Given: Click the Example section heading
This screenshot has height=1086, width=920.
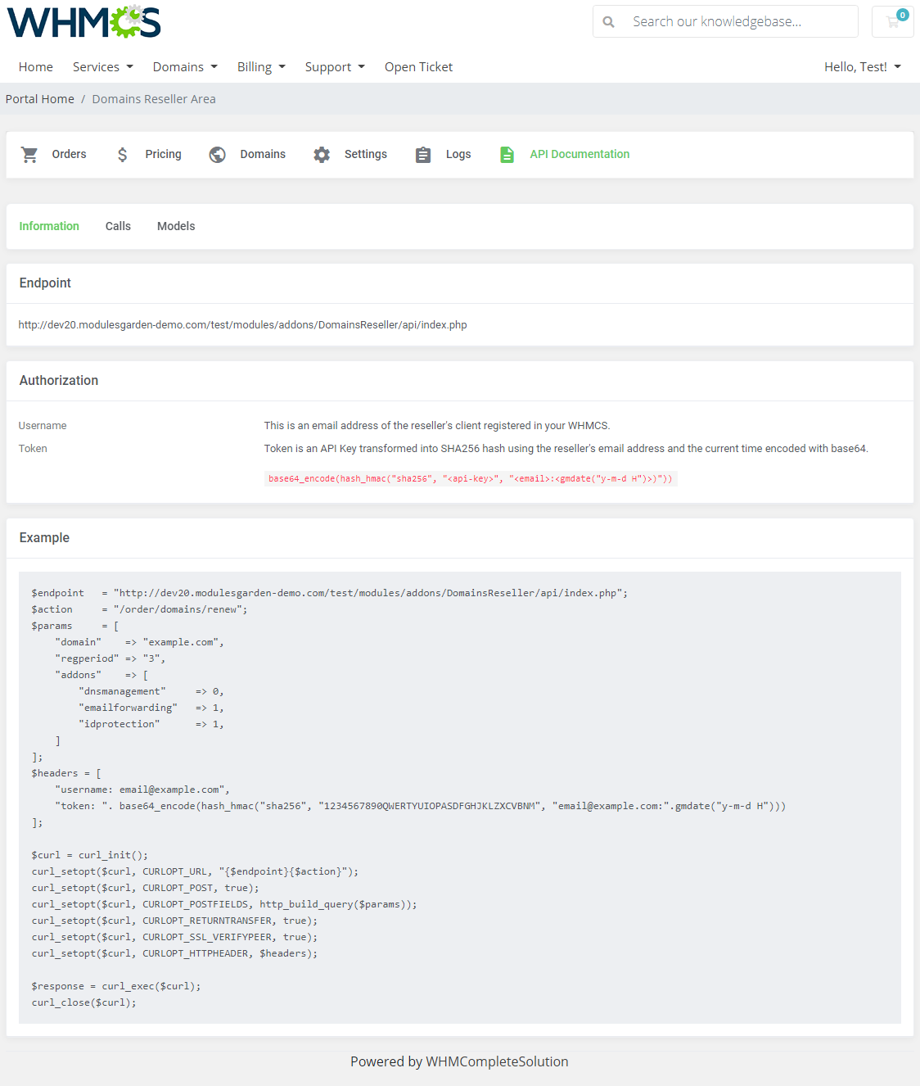Looking at the screenshot, I should 44,537.
